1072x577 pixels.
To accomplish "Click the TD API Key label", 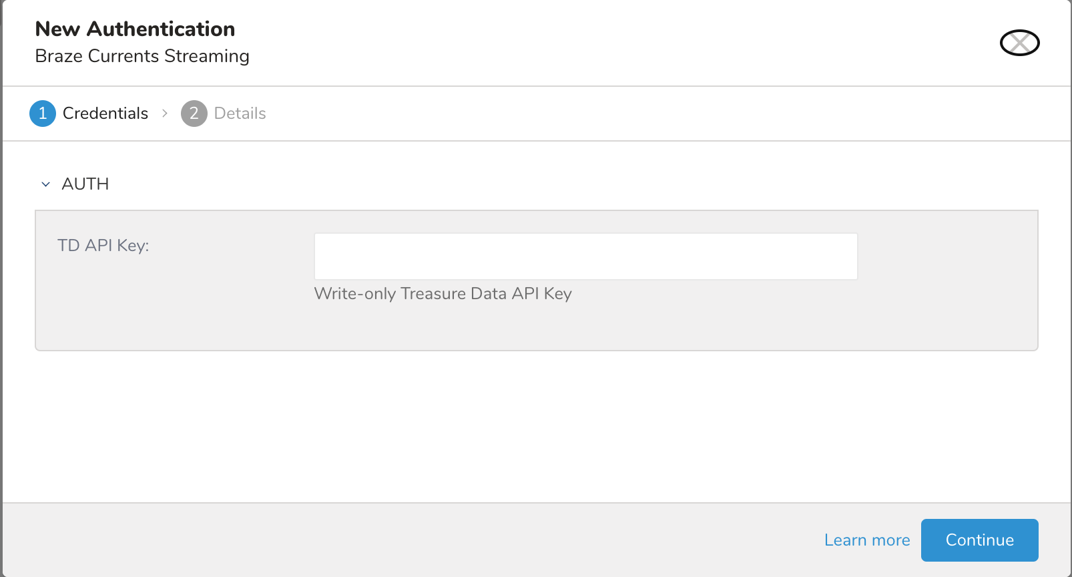I will pyautogui.click(x=103, y=246).
